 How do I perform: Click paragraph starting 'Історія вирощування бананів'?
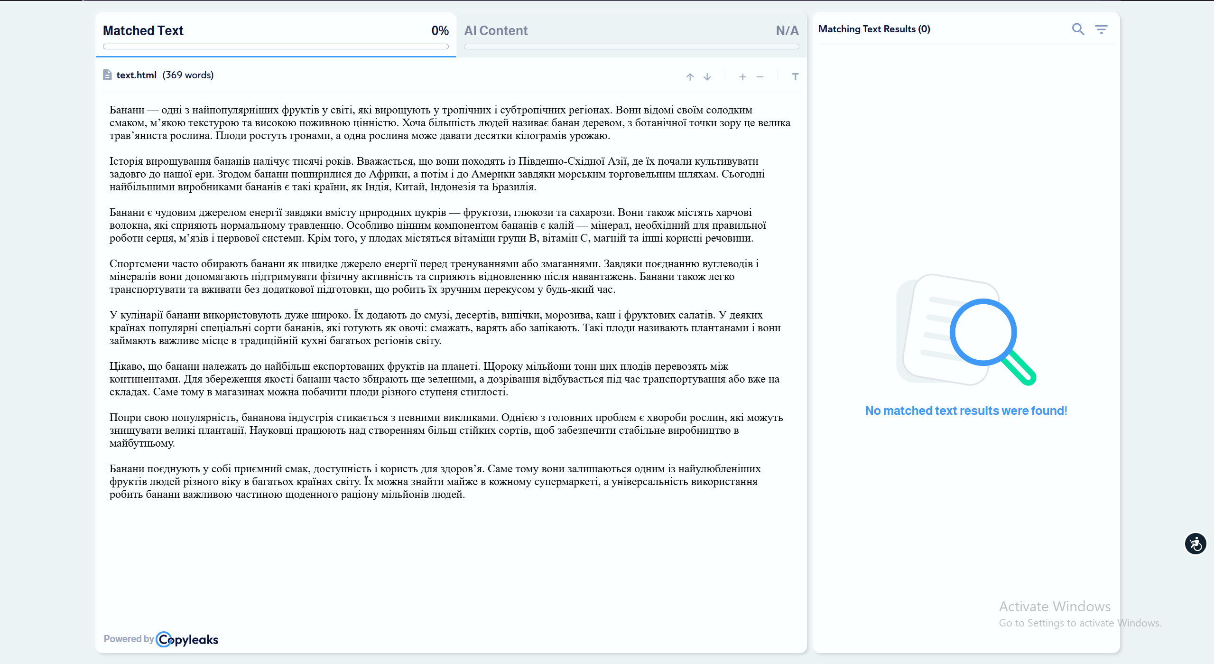pos(437,174)
